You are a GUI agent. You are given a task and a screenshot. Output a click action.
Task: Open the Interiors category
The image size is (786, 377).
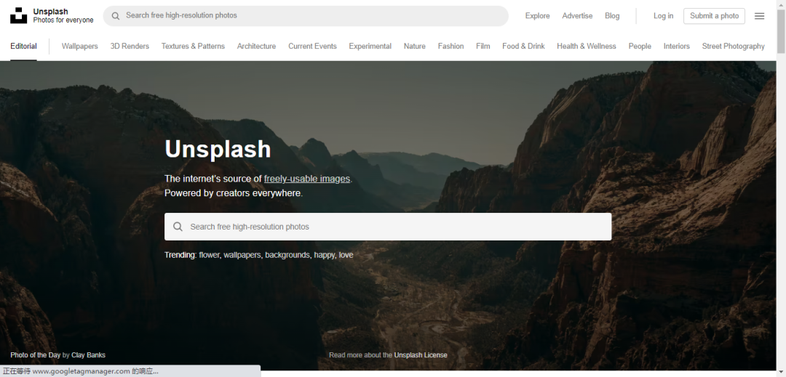[x=677, y=46]
